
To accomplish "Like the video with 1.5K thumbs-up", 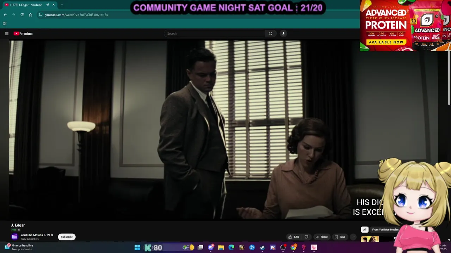I will [294, 237].
